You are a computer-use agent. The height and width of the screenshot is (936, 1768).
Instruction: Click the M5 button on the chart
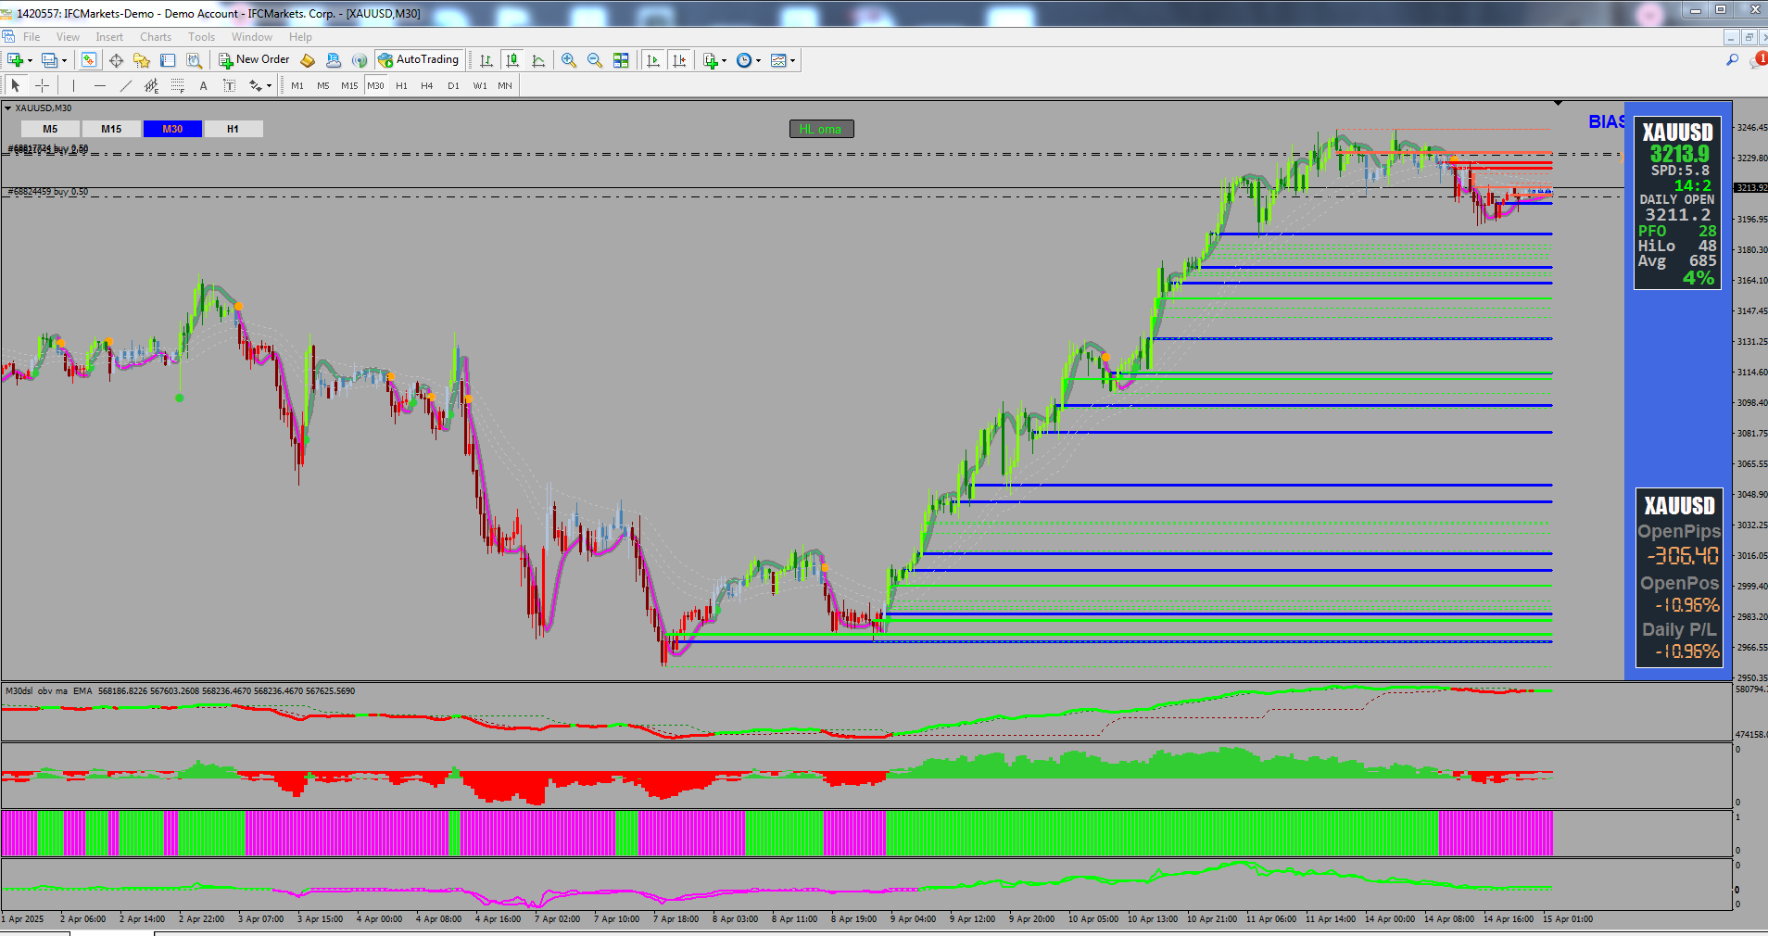pos(50,129)
